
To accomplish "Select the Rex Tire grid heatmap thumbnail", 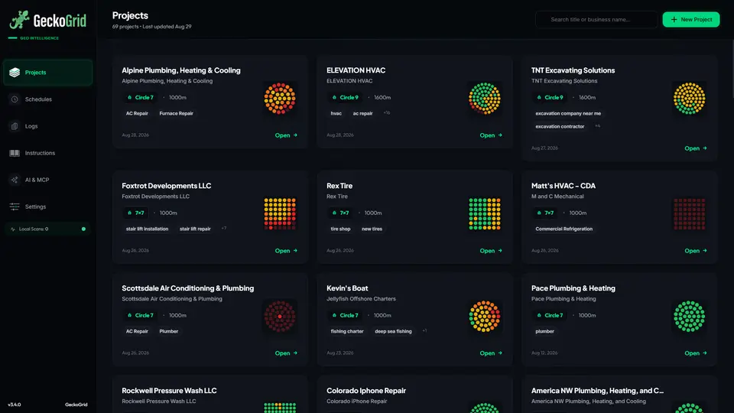I will [x=485, y=214].
